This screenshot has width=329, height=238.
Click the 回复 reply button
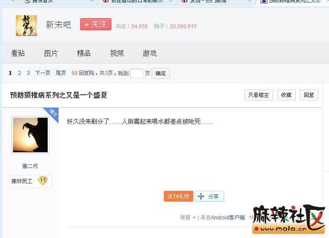pyautogui.click(x=309, y=95)
